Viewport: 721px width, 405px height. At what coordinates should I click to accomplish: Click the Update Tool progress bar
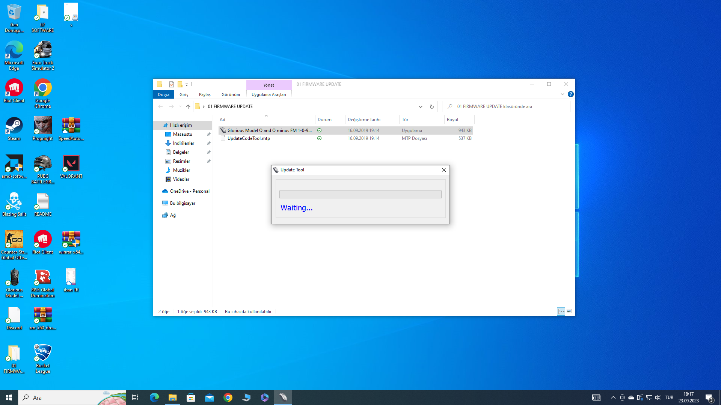[x=360, y=194]
